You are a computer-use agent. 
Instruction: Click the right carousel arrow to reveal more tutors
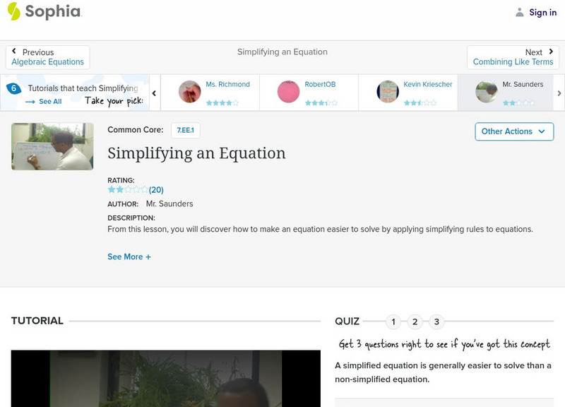pos(559,92)
